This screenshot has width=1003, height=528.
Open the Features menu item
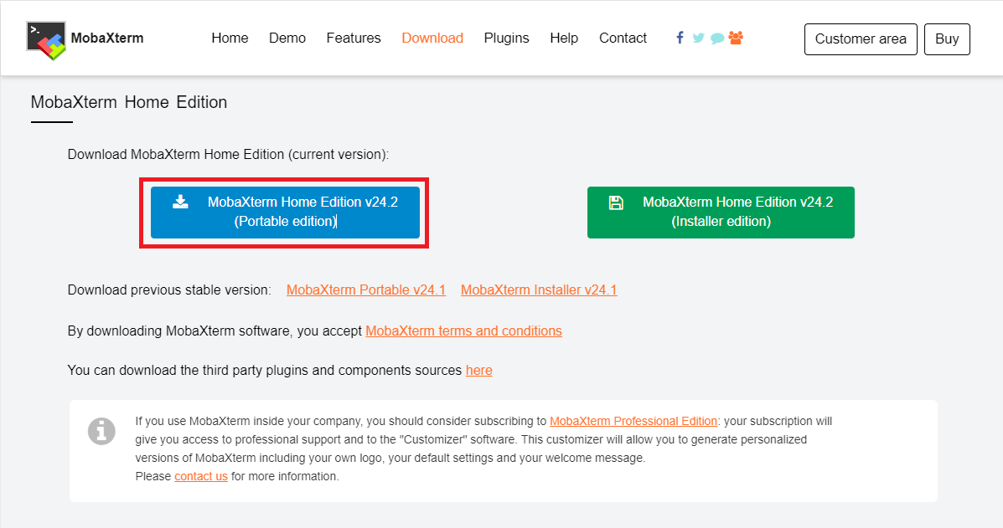tap(353, 38)
